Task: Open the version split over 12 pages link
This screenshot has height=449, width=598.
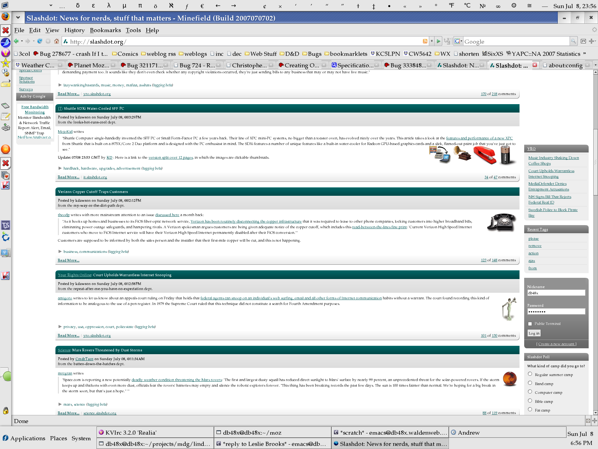Action: [171, 157]
